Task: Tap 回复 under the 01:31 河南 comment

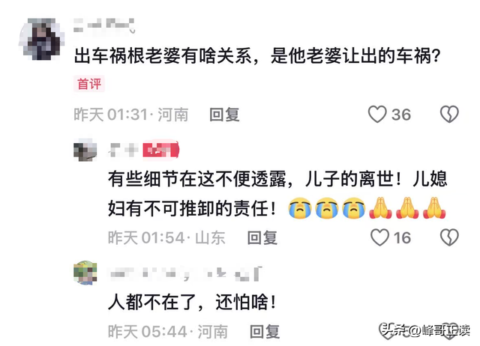Action: (224, 115)
